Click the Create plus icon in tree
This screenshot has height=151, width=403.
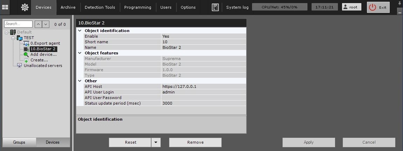tap(26, 60)
